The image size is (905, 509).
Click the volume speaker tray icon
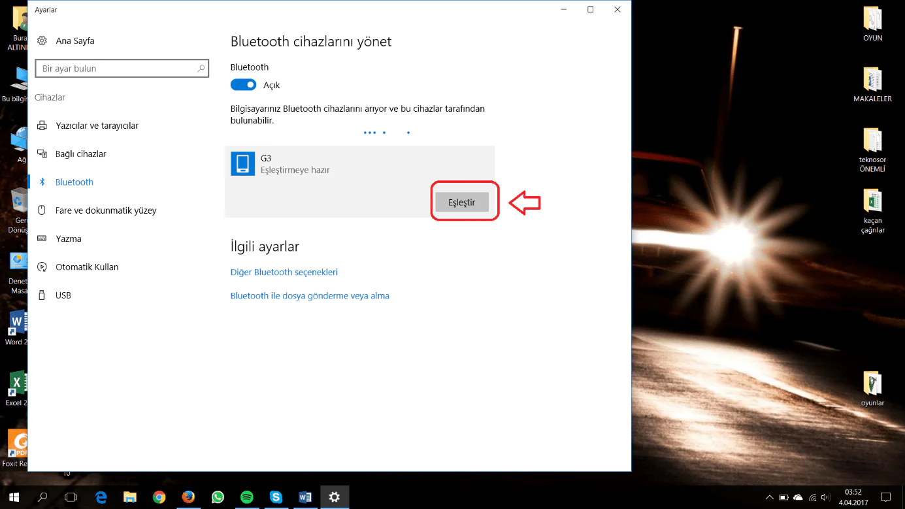pos(826,498)
